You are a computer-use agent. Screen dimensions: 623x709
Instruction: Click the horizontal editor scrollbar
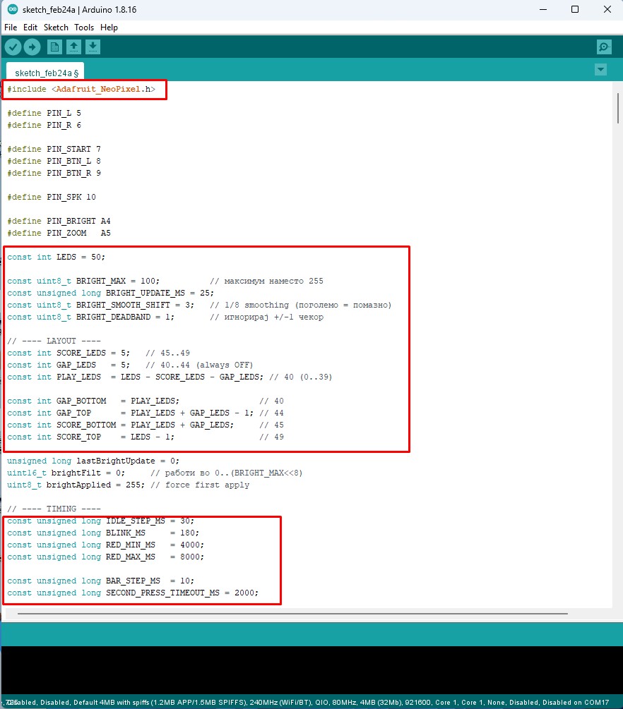[x=293, y=614]
